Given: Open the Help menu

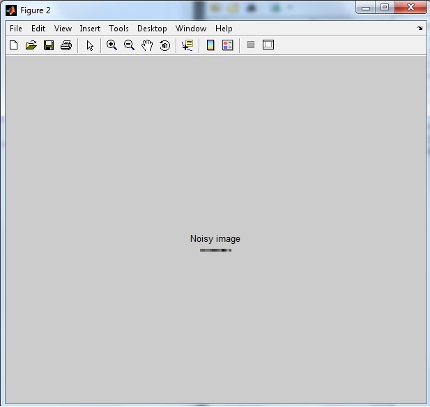Looking at the screenshot, I should coord(224,29).
